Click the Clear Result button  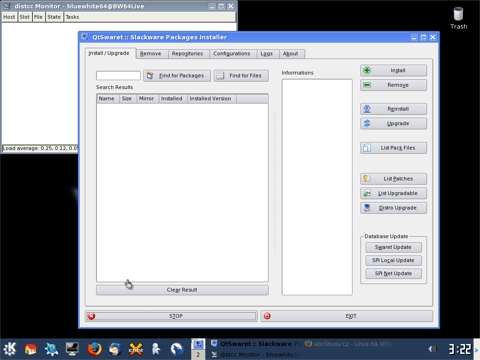[x=182, y=290]
